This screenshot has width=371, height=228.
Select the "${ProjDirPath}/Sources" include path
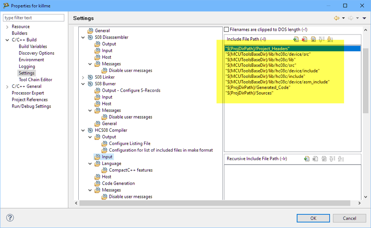point(249,93)
